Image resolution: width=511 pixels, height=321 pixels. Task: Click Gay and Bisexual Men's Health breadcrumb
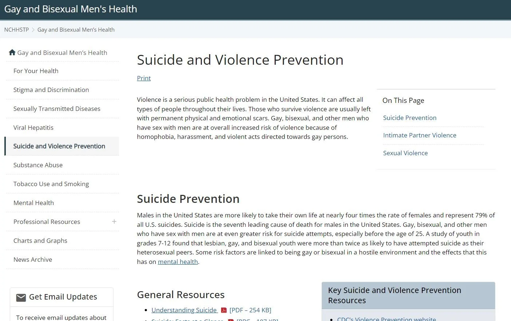point(76,30)
